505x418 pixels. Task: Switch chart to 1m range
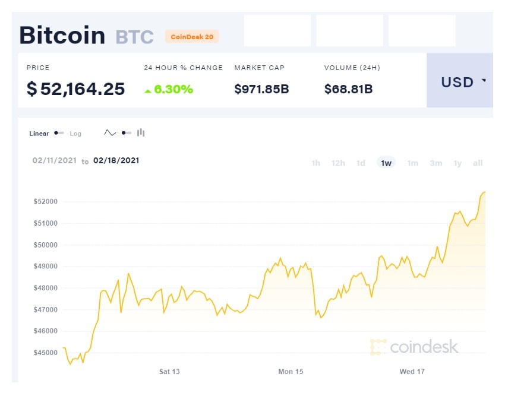point(412,163)
